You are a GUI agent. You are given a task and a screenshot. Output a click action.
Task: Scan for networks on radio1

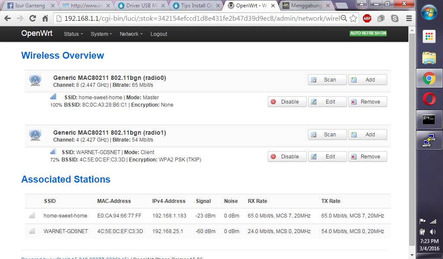pyautogui.click(x=327, y=134)
